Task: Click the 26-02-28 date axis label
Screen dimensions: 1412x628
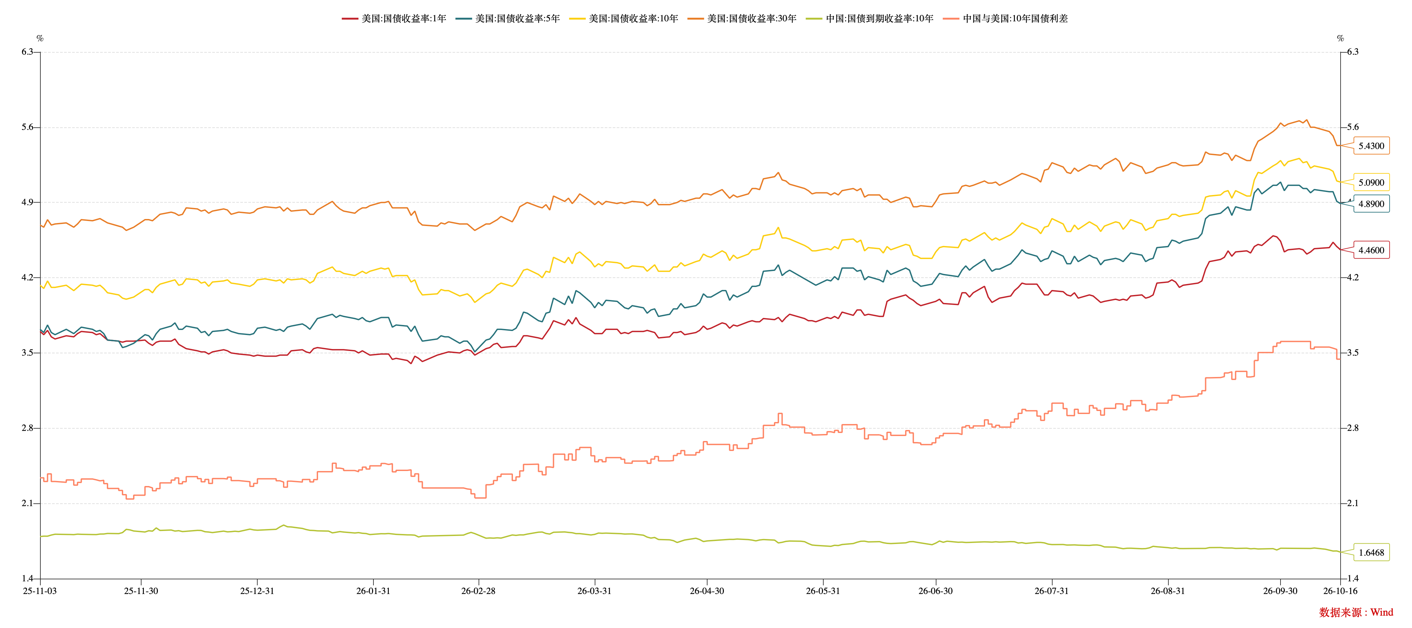Action: tap(479, 591)
